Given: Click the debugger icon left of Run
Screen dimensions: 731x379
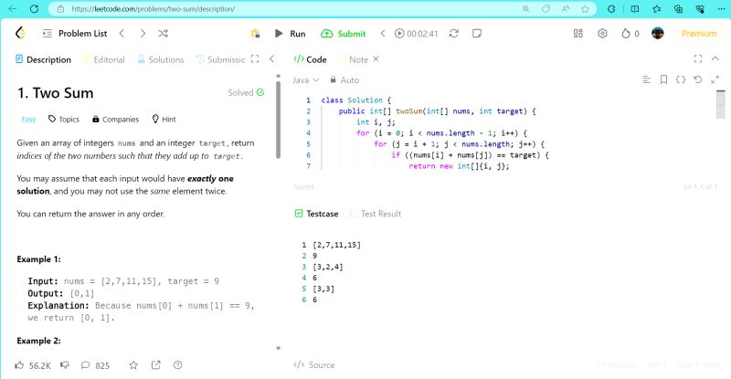Looking at the screenshot, I should [255, 34].
